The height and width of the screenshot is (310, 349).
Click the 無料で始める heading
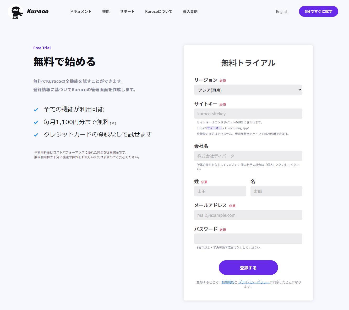64,62
